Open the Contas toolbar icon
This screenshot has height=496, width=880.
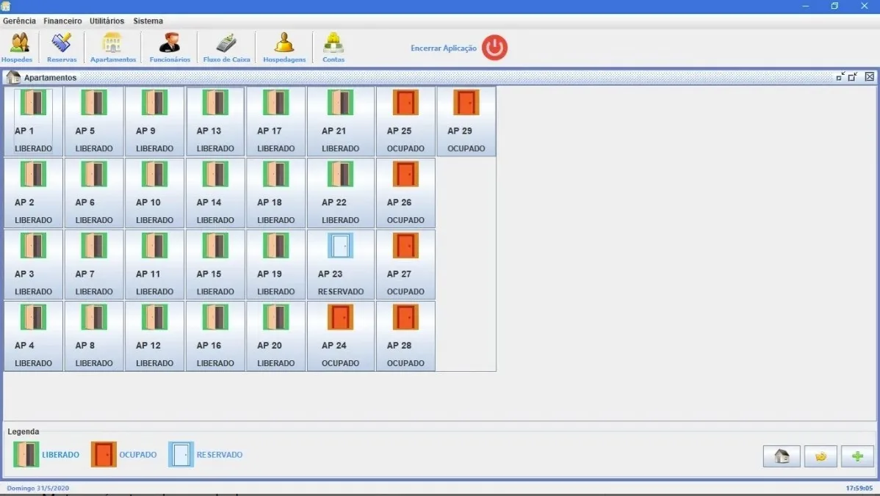(333, 48)
